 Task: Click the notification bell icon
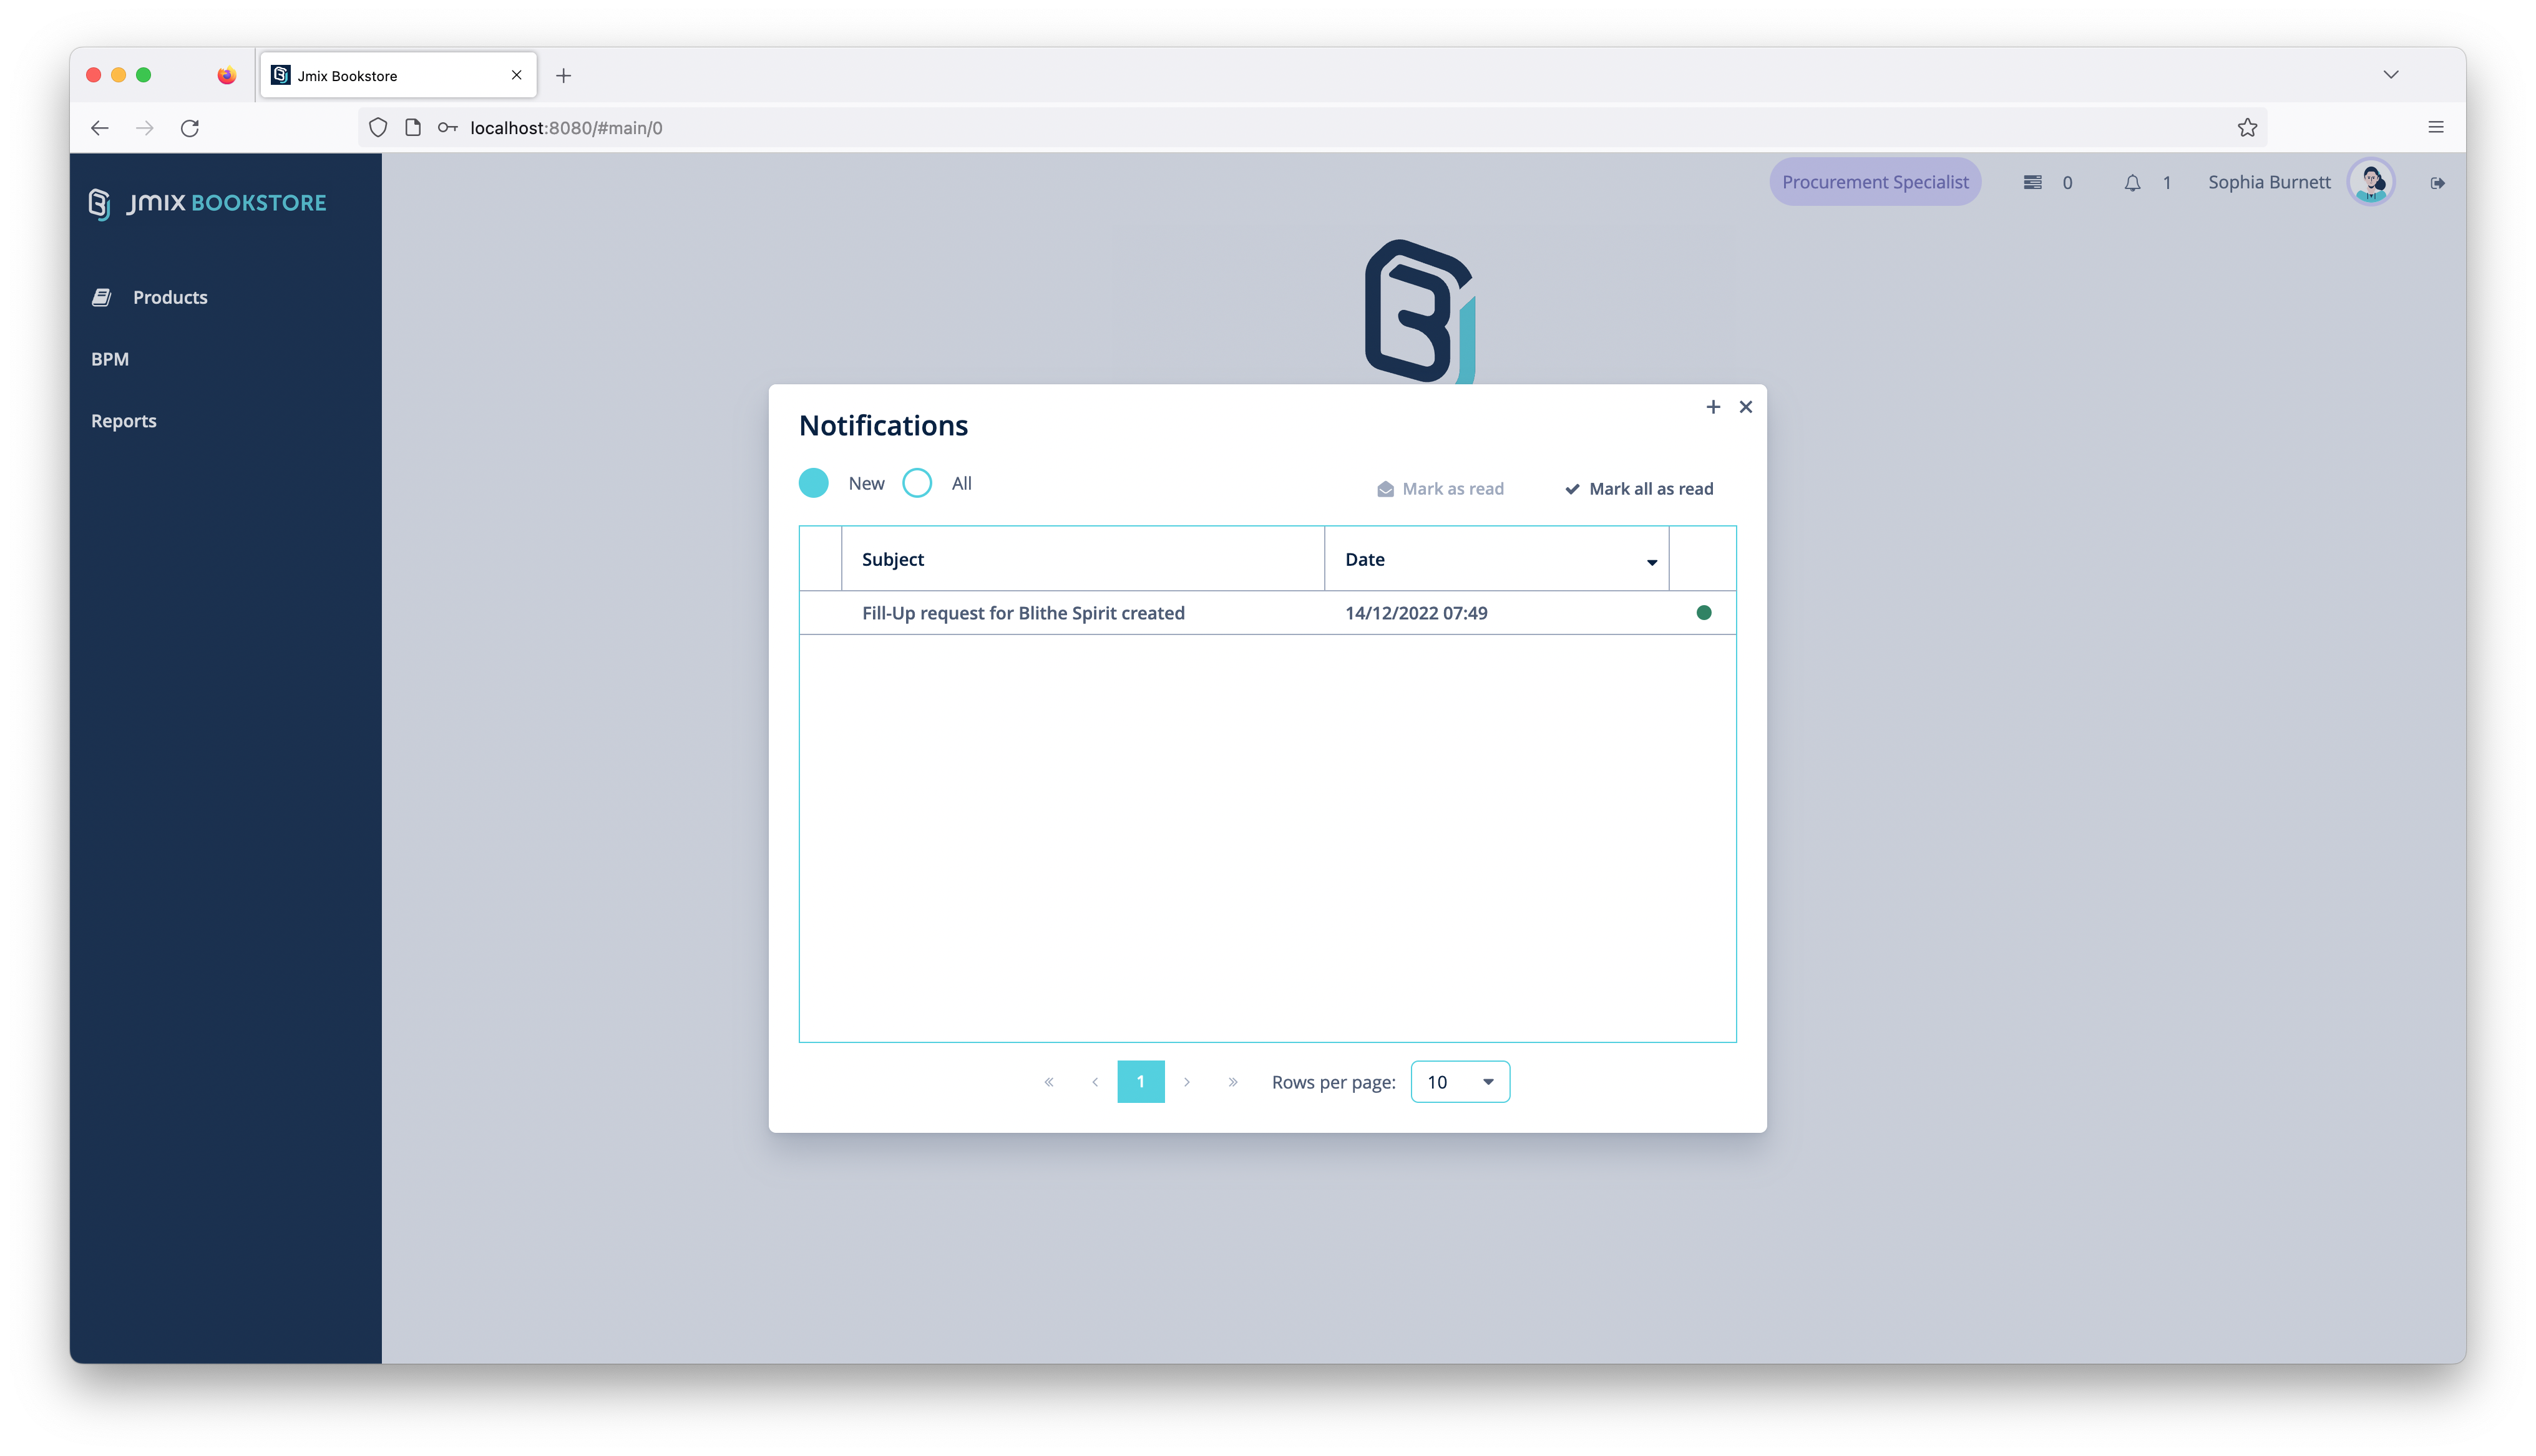coord(2132,183)
